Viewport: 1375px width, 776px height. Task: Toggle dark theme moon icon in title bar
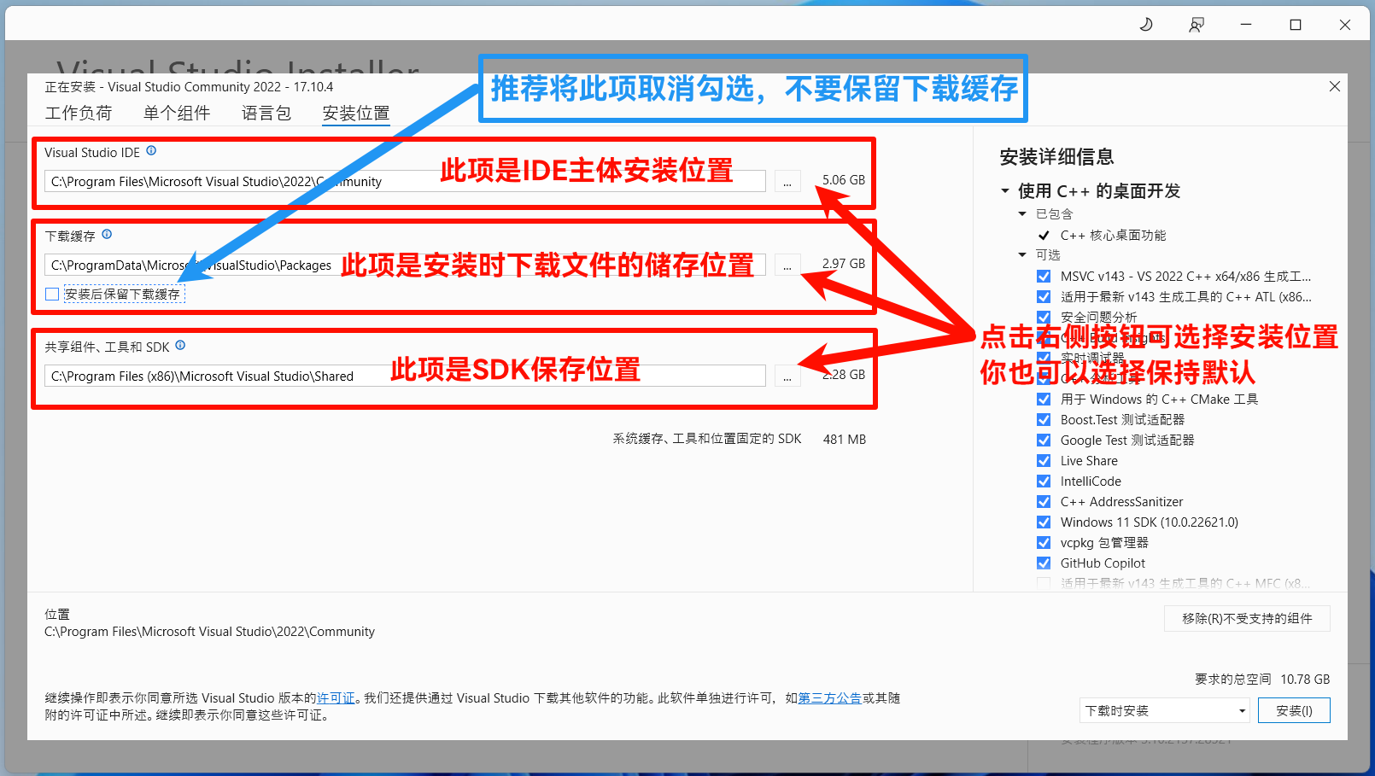pyautogui.click(x=1146, y=25)
